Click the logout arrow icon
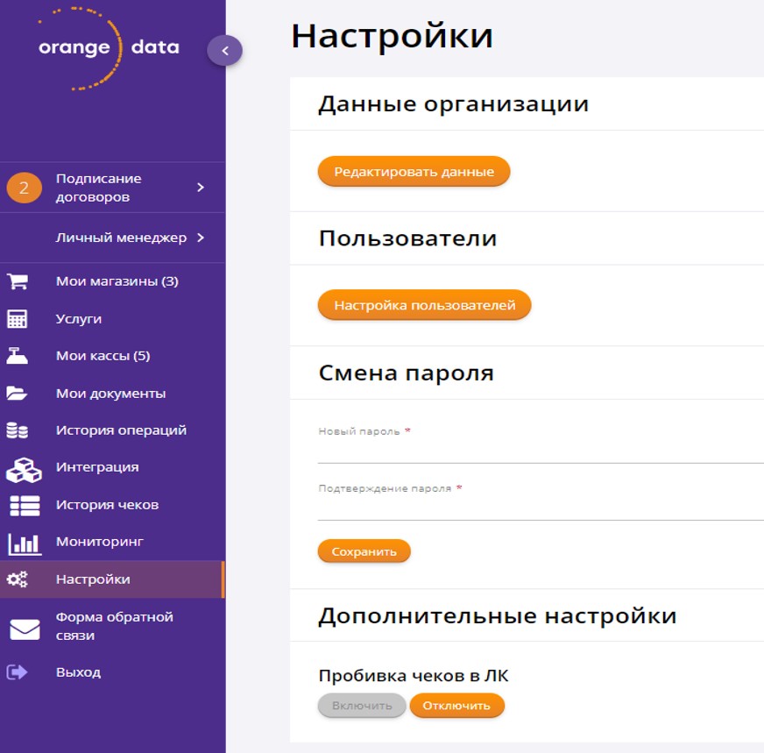This screenshot has height=753, width=764. point(17,672)
